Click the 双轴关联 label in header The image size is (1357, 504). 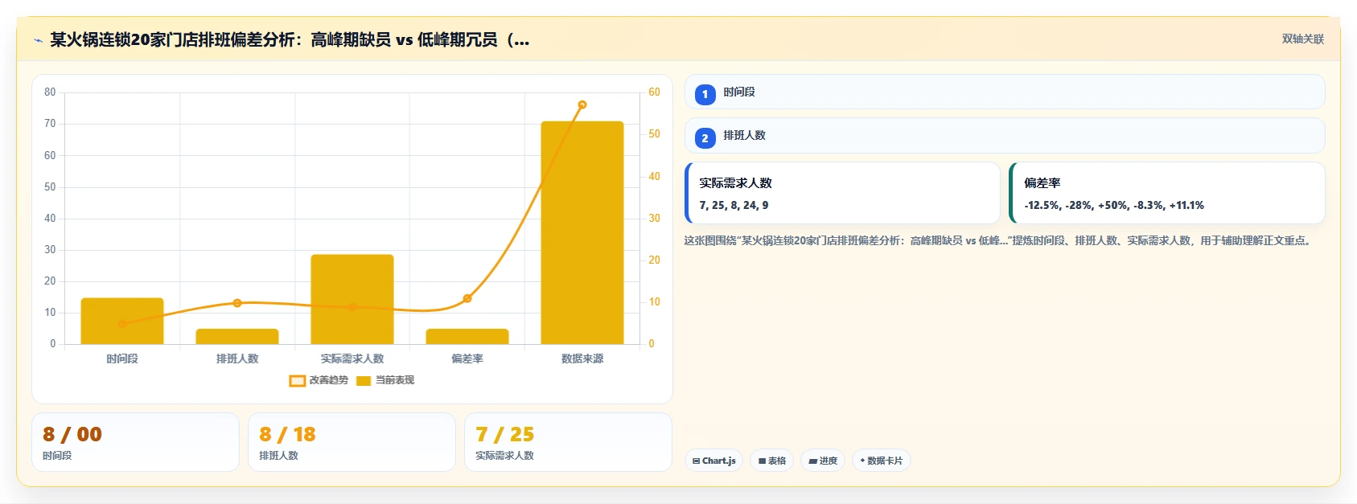tap(1302, 39)
